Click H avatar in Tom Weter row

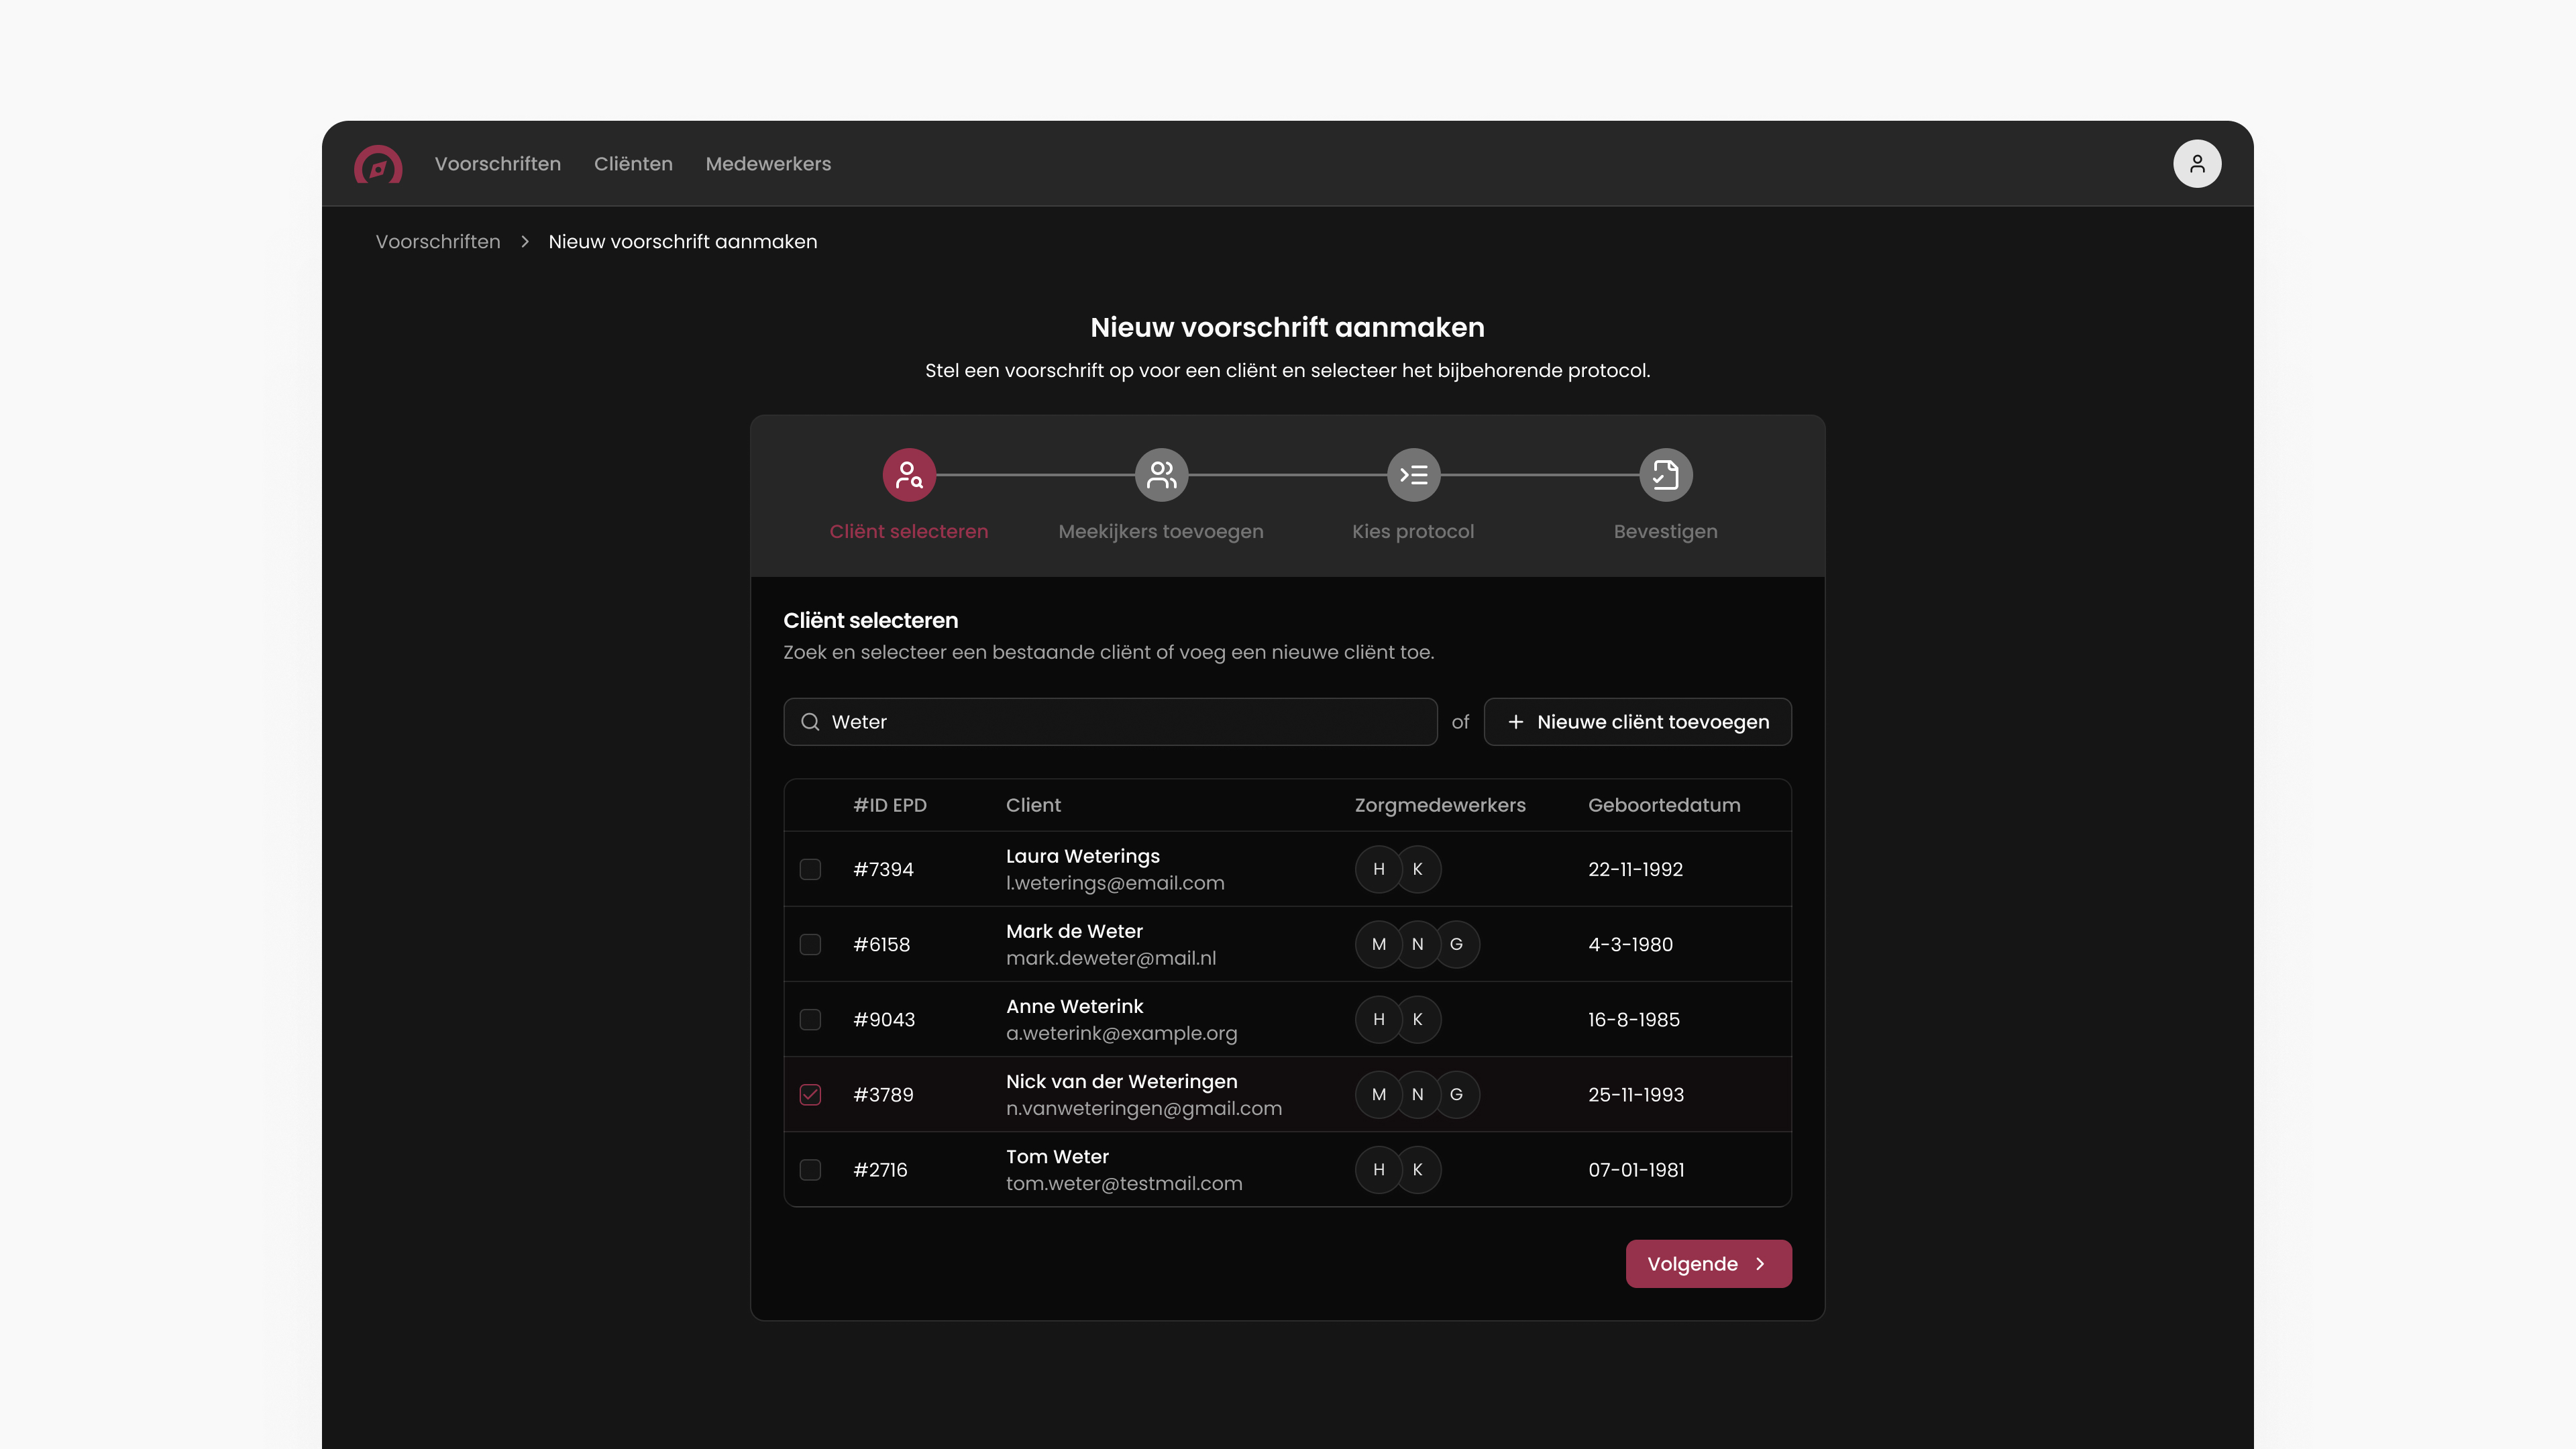(1379, 1169)
